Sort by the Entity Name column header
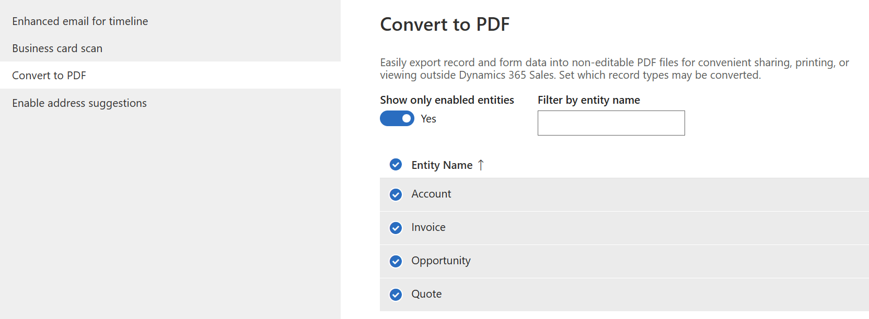The height and width of the screenshot is (319, 869). click(x=442, y=165)
